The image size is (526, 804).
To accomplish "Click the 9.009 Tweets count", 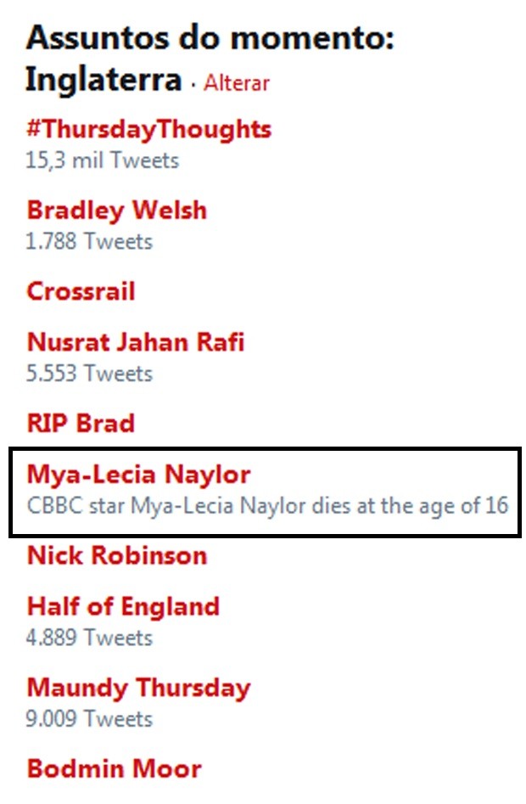I will pyautogui.click(x=90, y=719).
